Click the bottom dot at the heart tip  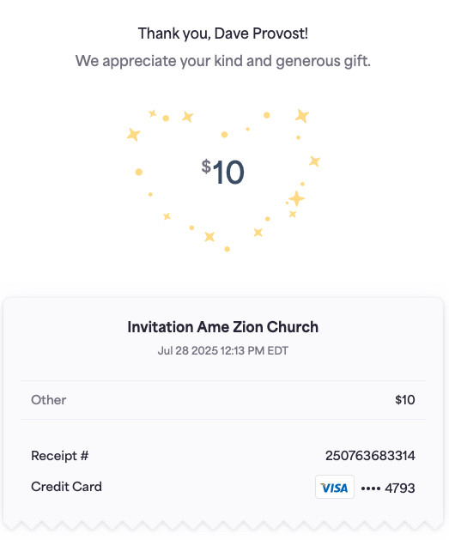pos(227,249)
